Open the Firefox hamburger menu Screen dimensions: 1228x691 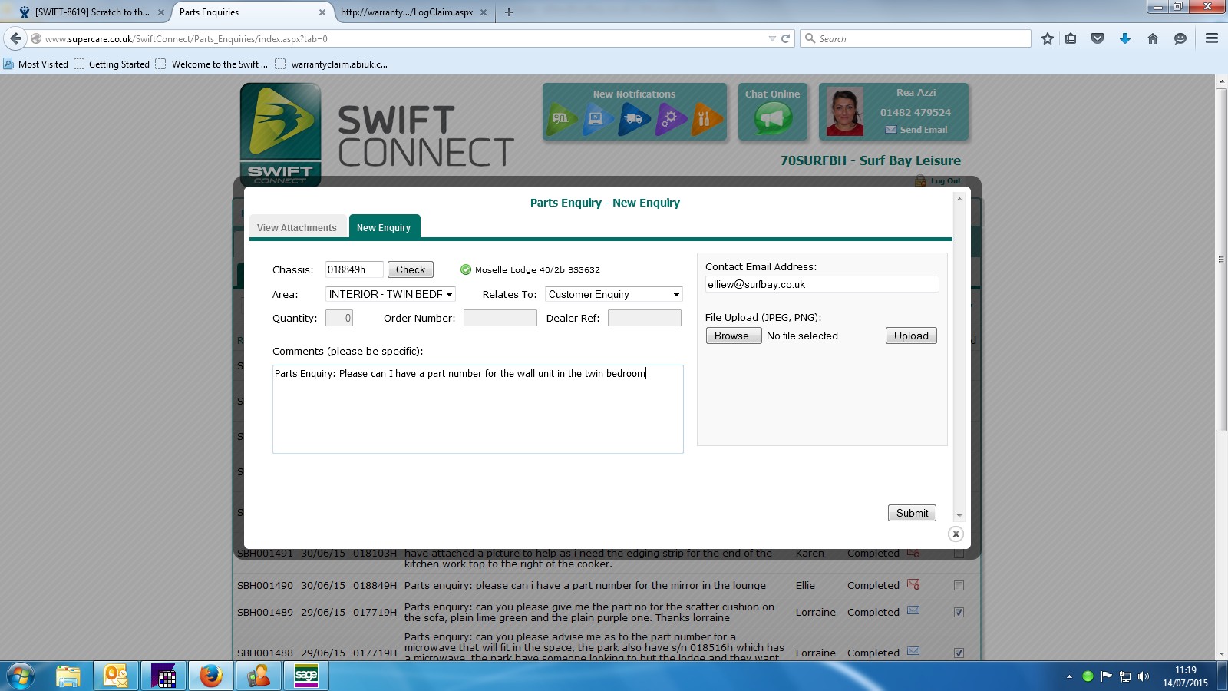(x=1212, y=38)
